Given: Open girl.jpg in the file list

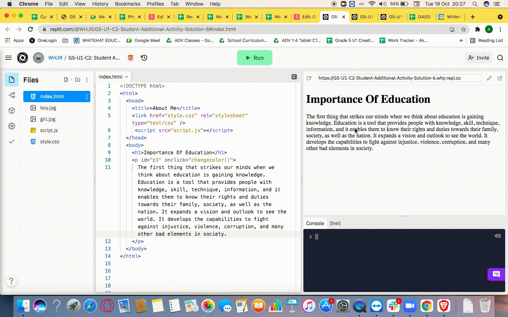Looking at the screenshot, I should 48,119.
